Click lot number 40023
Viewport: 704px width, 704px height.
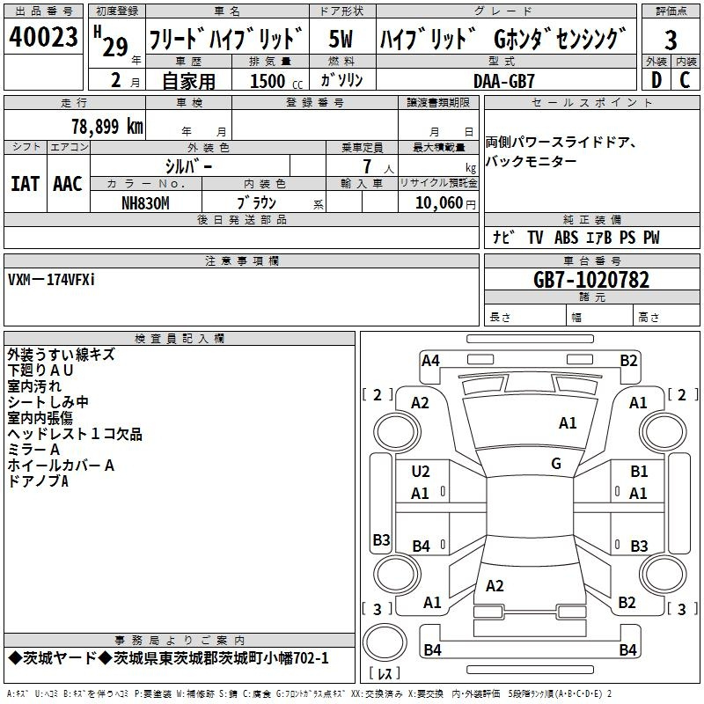tap(43, 37)
